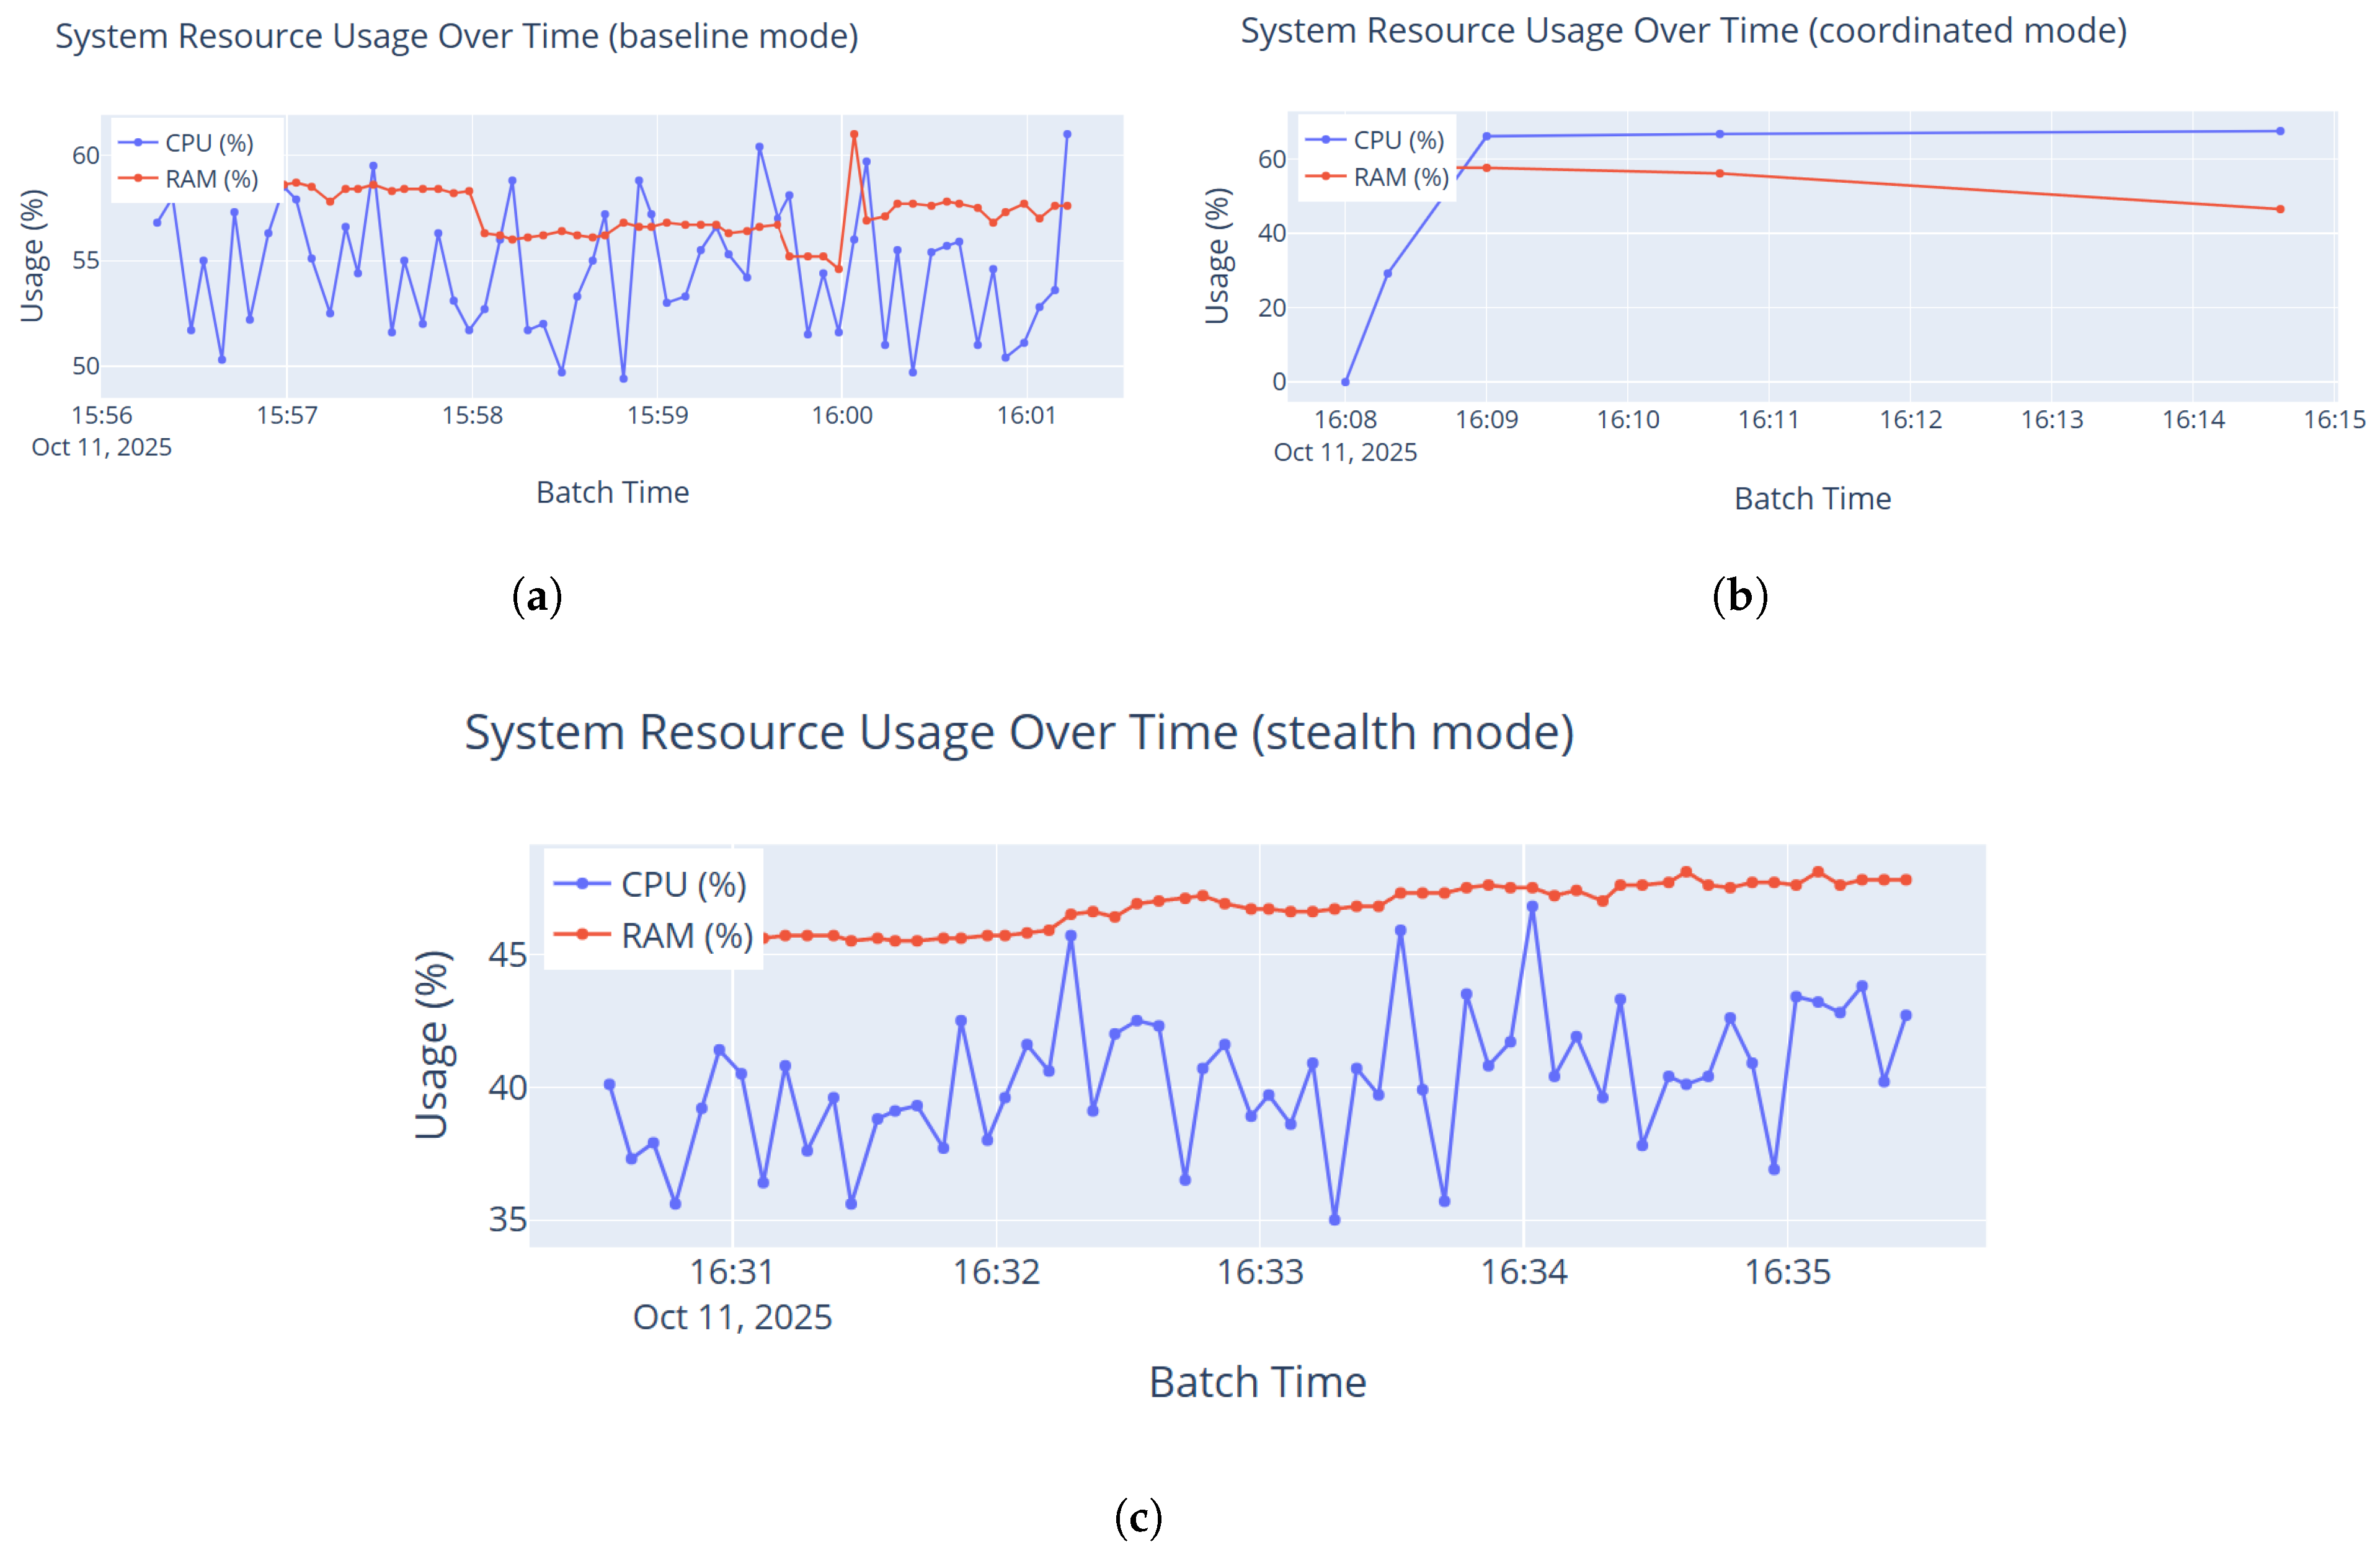Click the Batch Time axis title under stealth chart
Viewport: 2380px width, 1558px height.
click(x=1257, y=1382)
